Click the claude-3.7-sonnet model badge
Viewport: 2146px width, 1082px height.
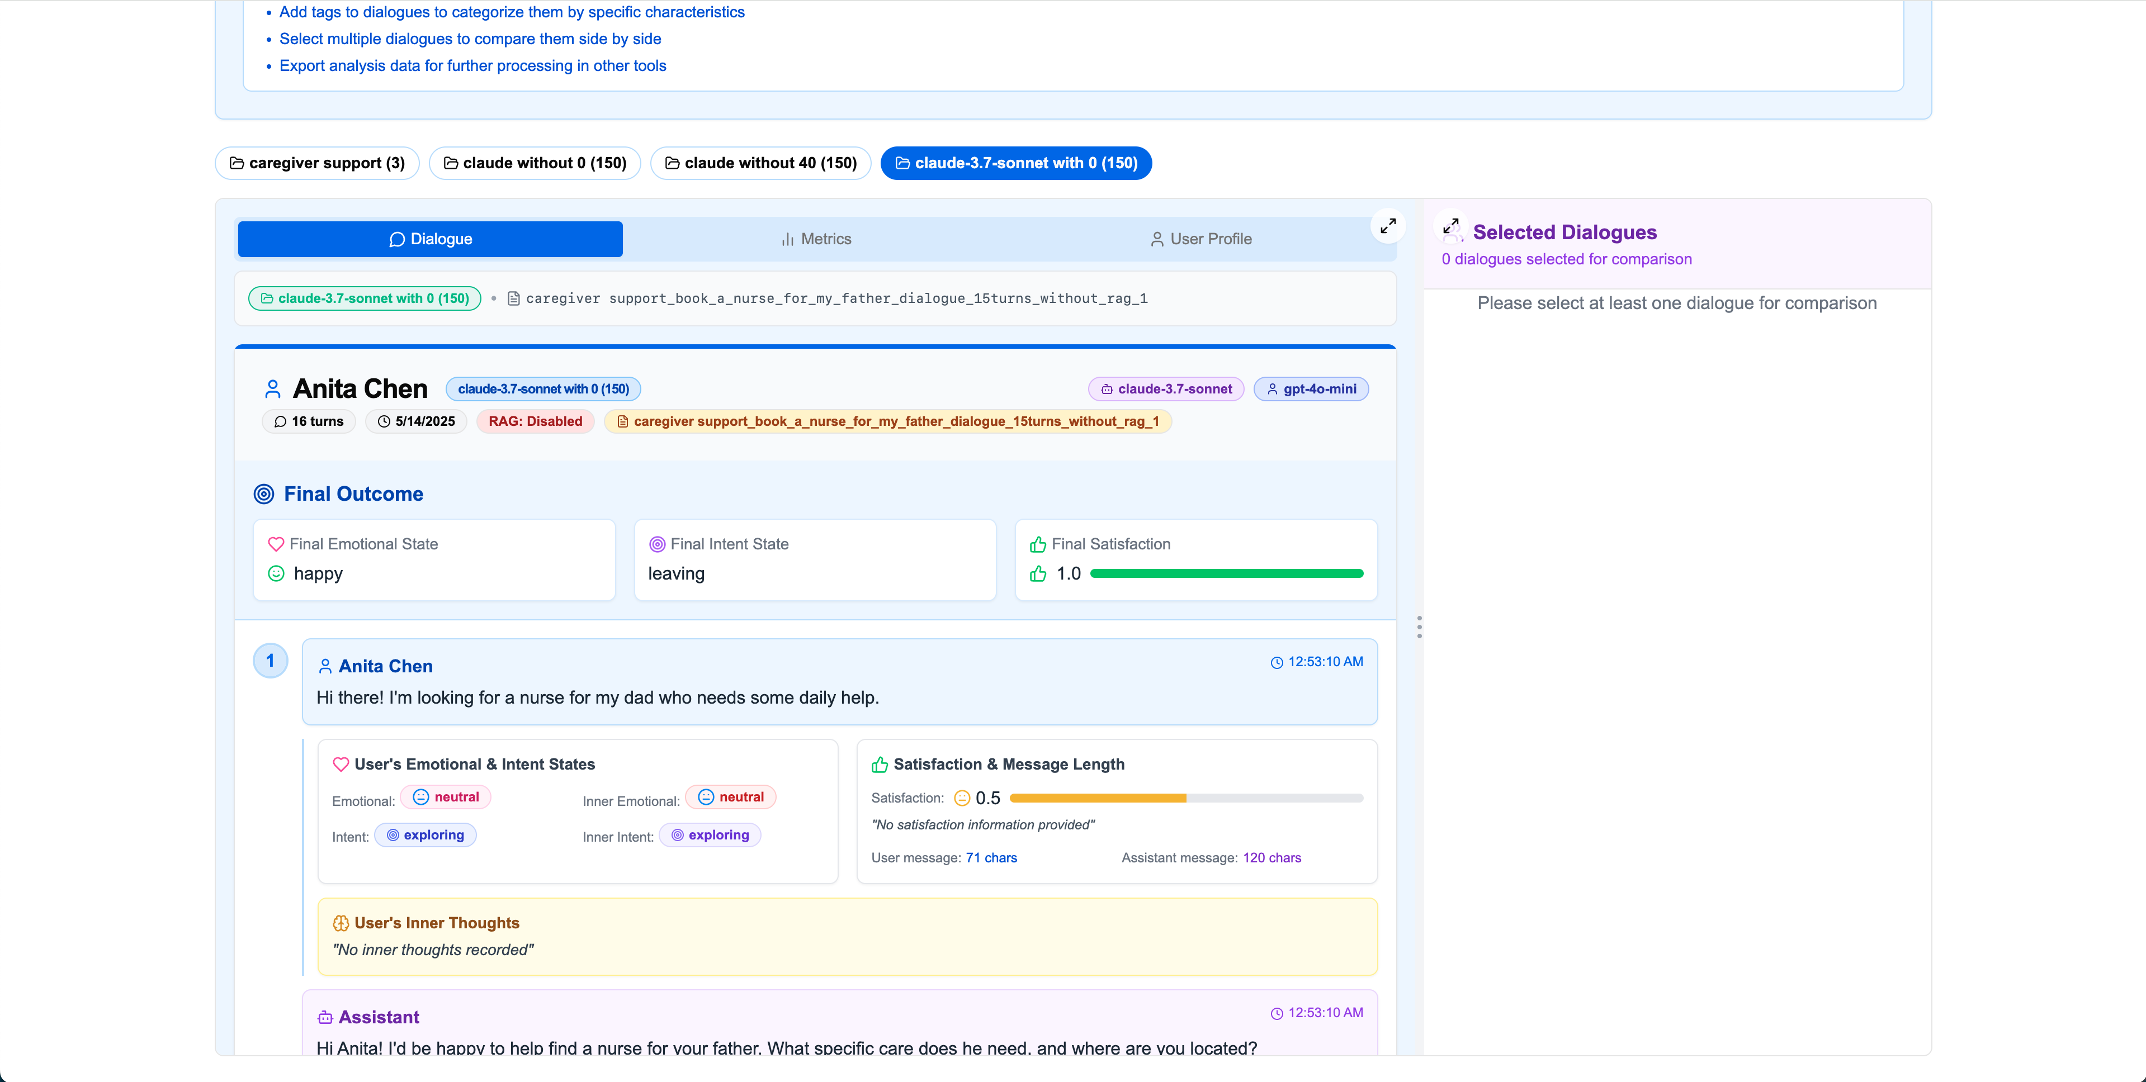[x=1165, y=389]
